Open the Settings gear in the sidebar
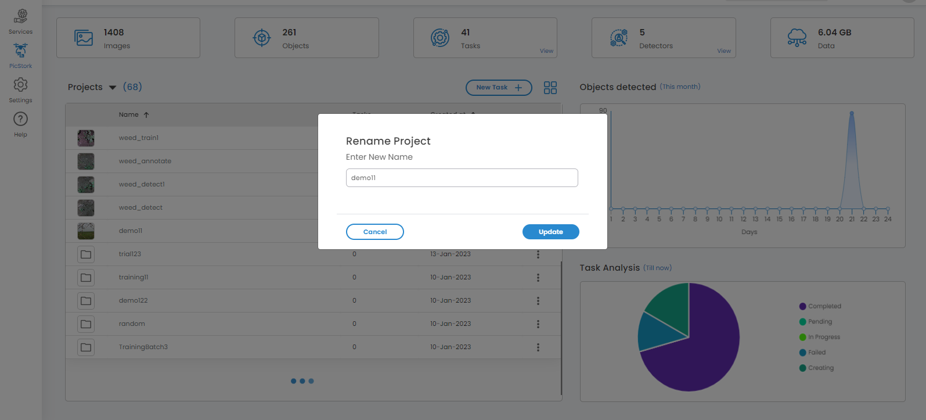This screenshot has width=926, height=420. point(20,85)
